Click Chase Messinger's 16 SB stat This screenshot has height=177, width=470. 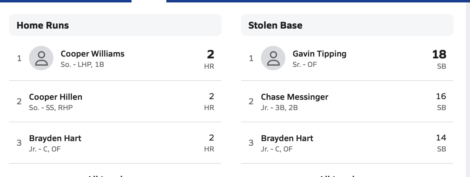tap(441, 102)
